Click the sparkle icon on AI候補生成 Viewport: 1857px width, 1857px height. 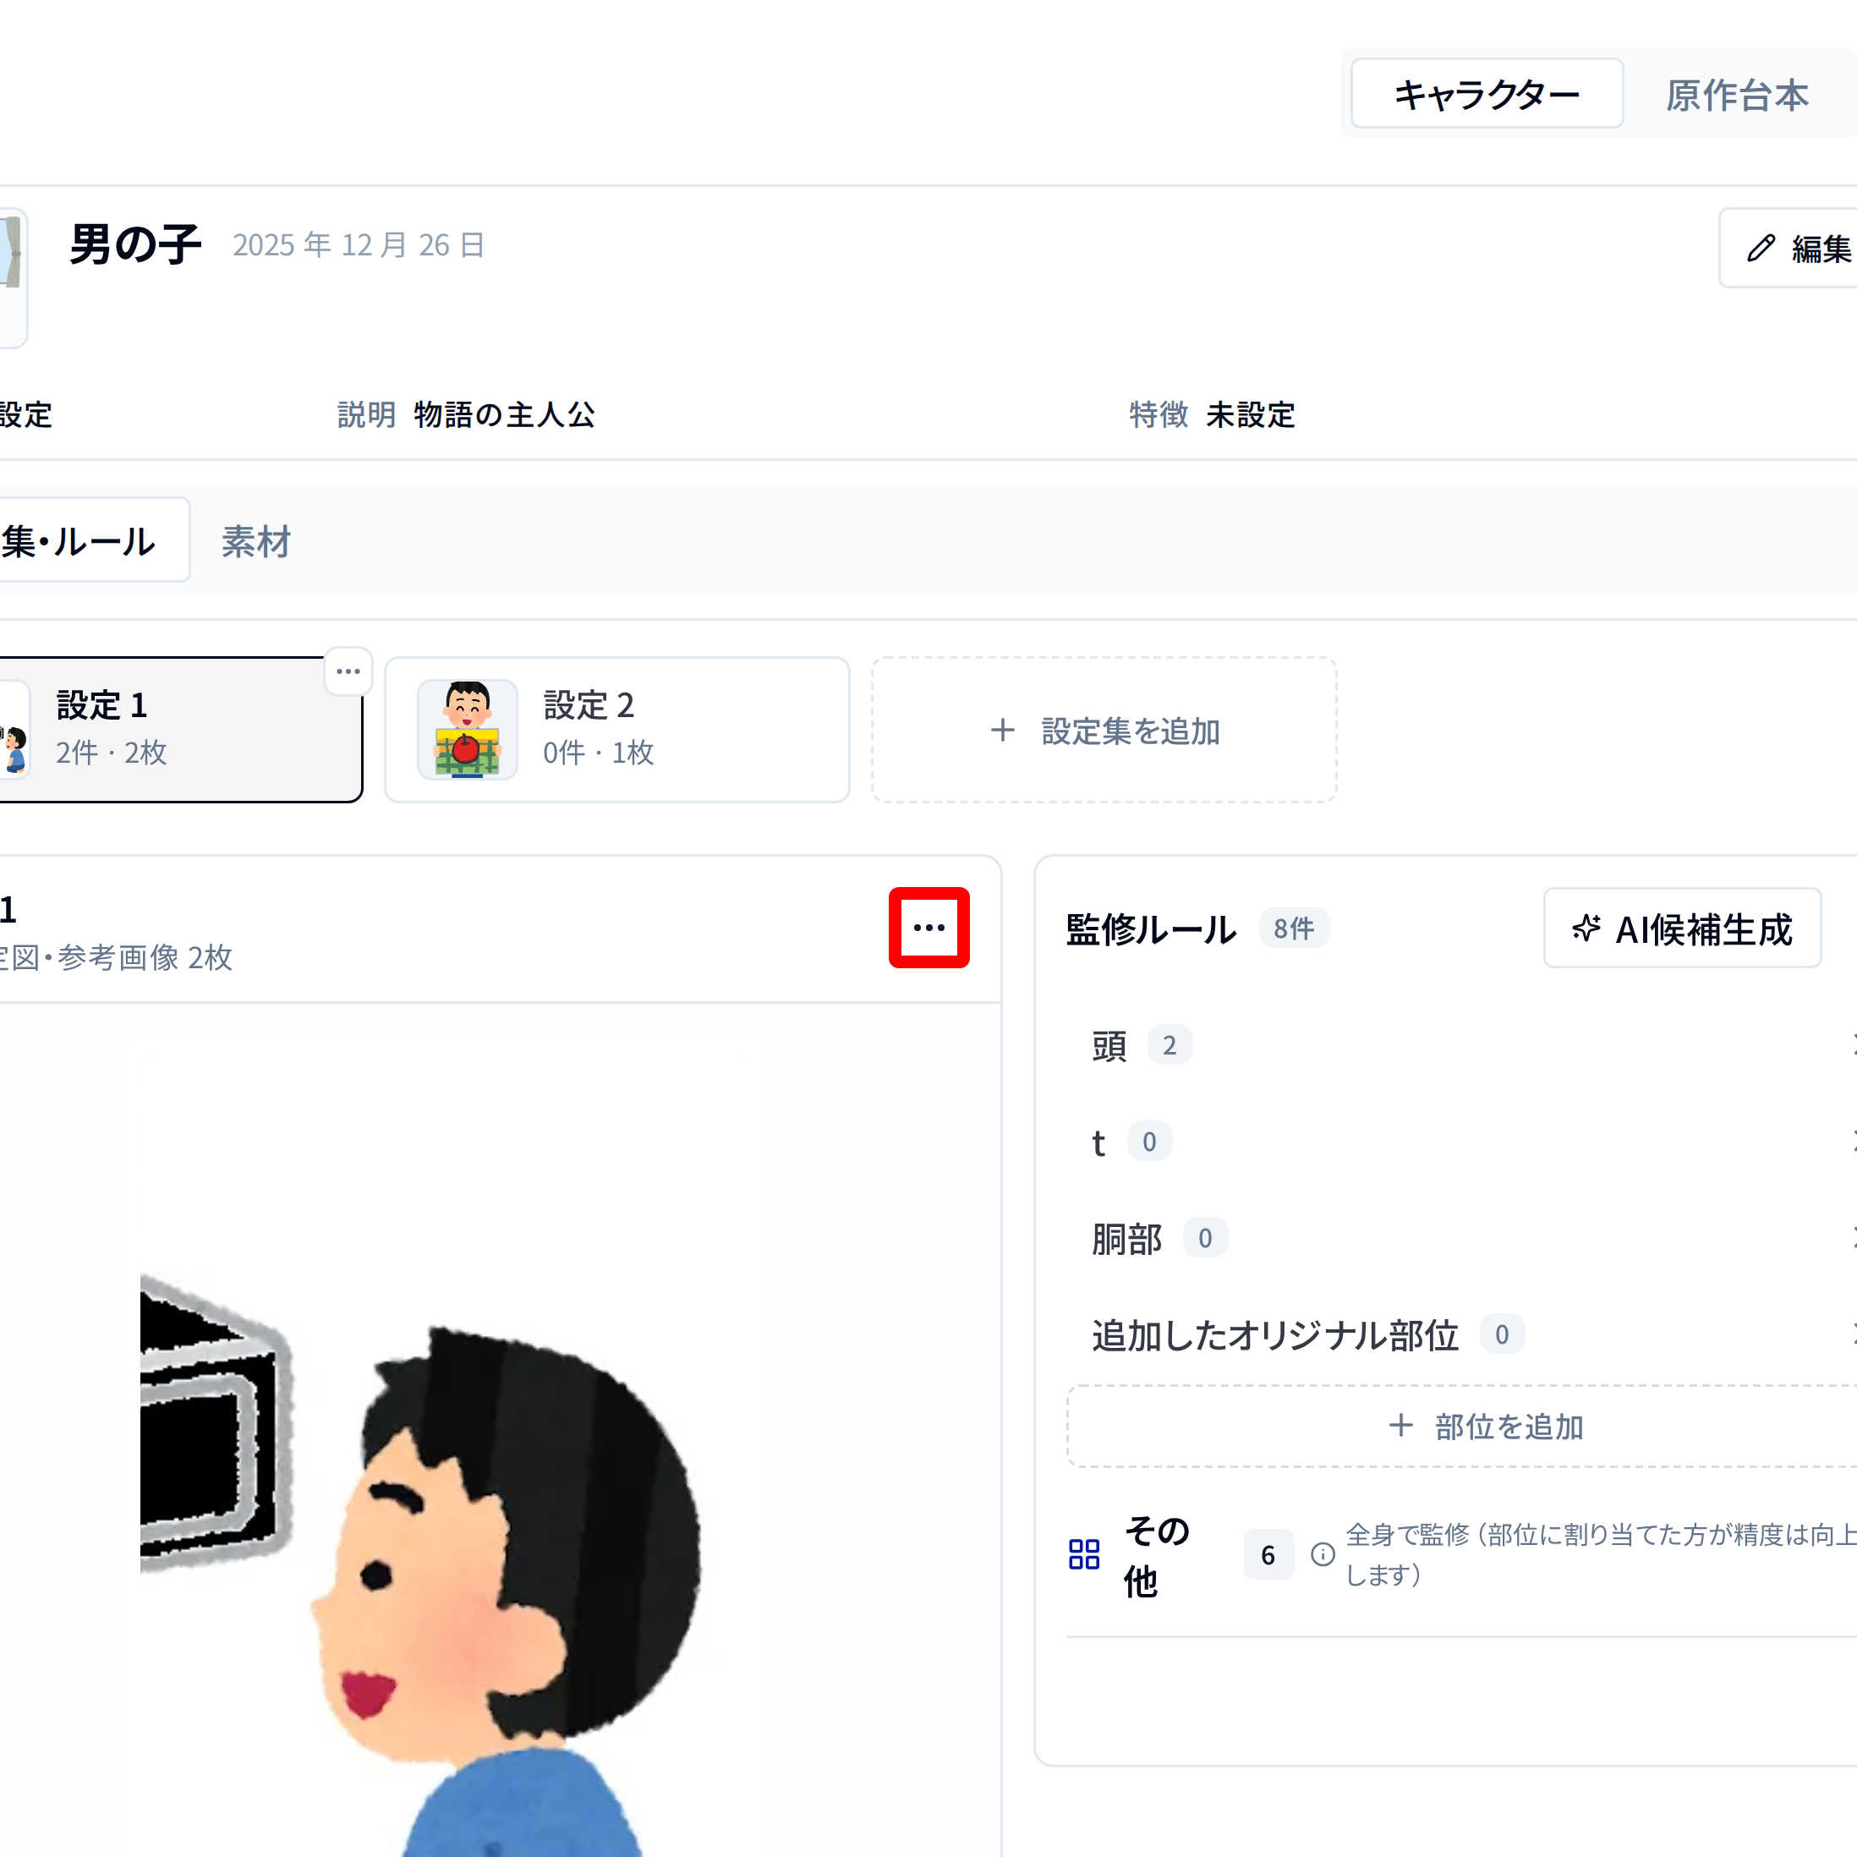coord(1586,928)
